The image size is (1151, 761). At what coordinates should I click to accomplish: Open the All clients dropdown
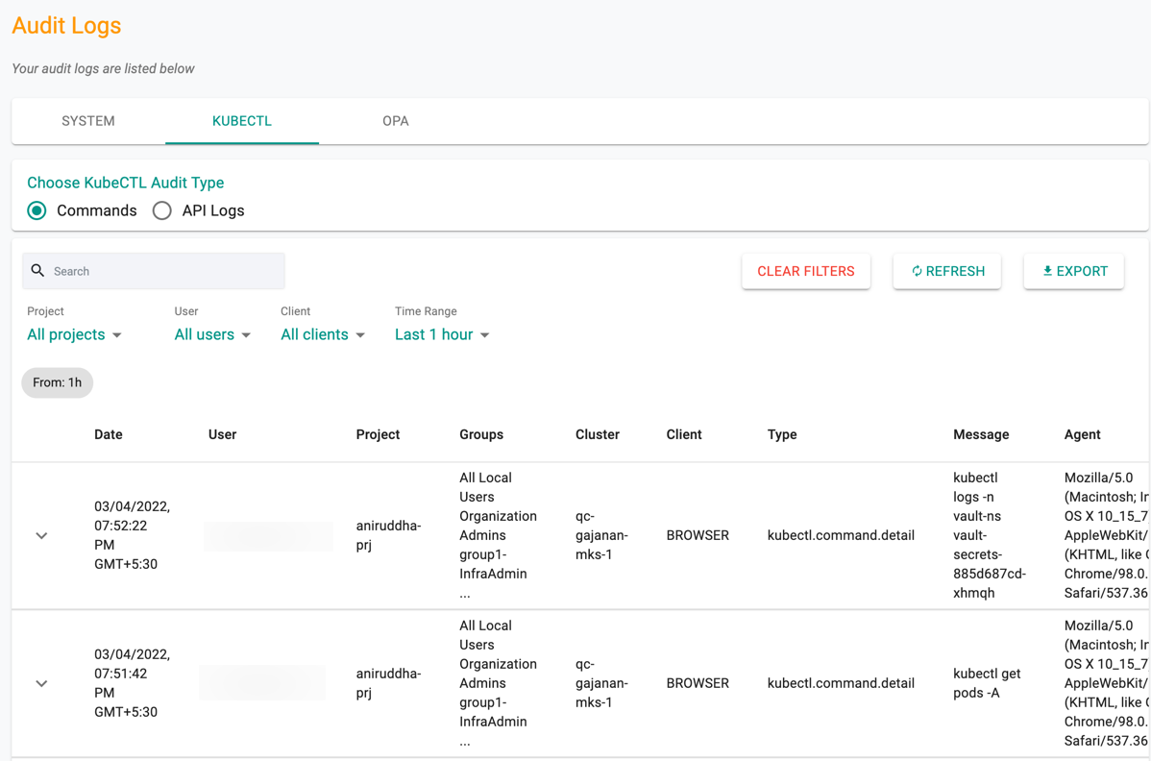click(x=323, y=334)
